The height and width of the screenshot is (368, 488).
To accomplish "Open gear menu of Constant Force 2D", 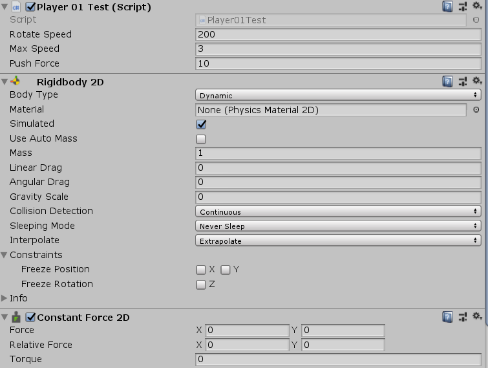I will (477, 316).
